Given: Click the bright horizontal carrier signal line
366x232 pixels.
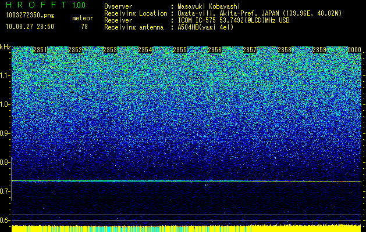Looking at the screenshot, I should pos(186,181).
